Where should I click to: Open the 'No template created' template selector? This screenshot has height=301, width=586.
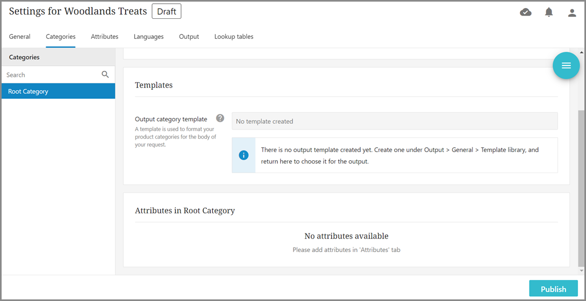394,121
